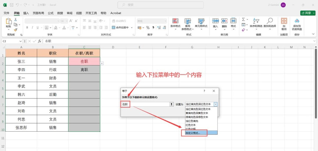Click the range collapse button in dialog
This screenshot has height=151, width=318.
[171, 104]
